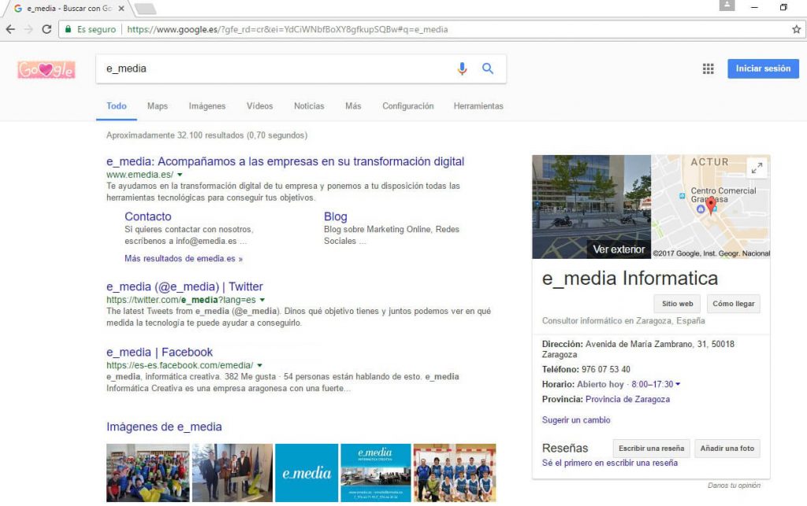Click the ACTUR map thumbnail

click(711, 207)
